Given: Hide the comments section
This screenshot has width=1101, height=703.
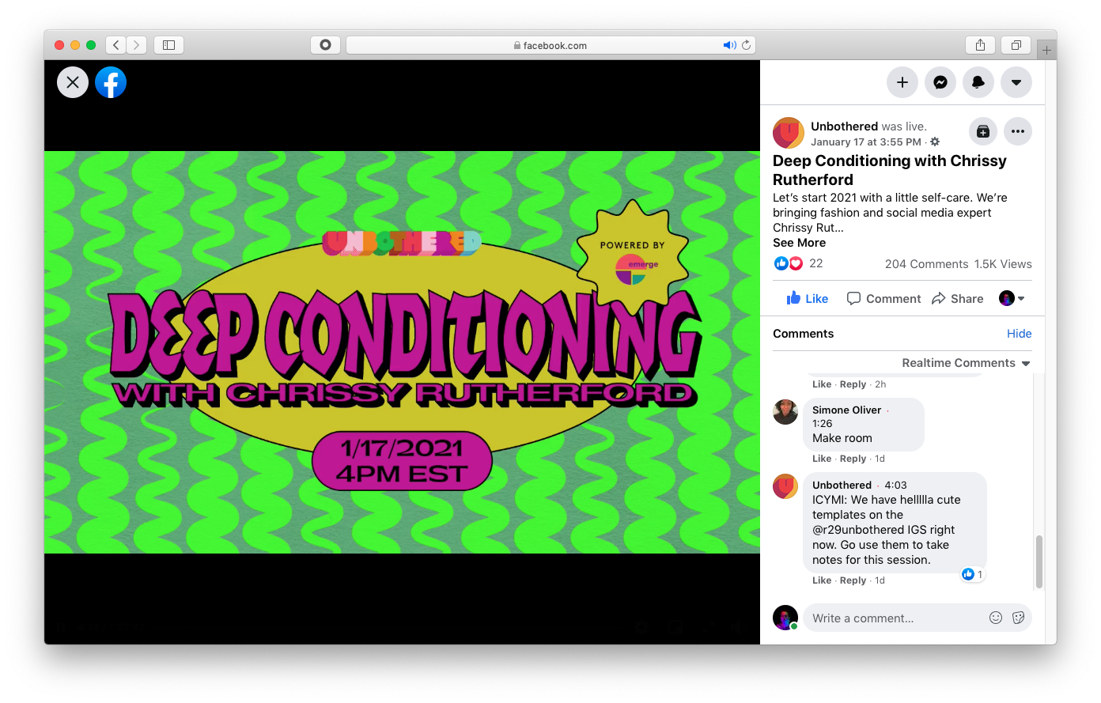Looking at the screenshot, I should point(1019,334).
